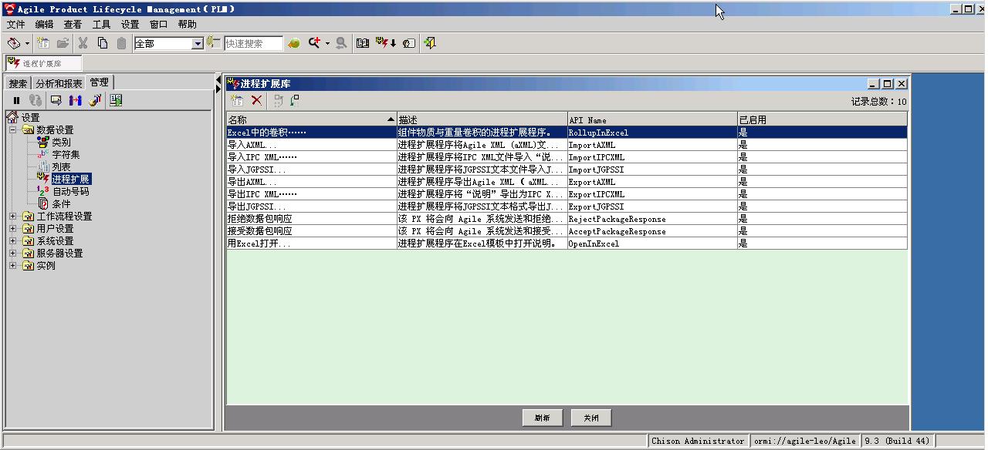Open advanced search magnifier with red plus
The image size is (988, 450).
(314, 43)
